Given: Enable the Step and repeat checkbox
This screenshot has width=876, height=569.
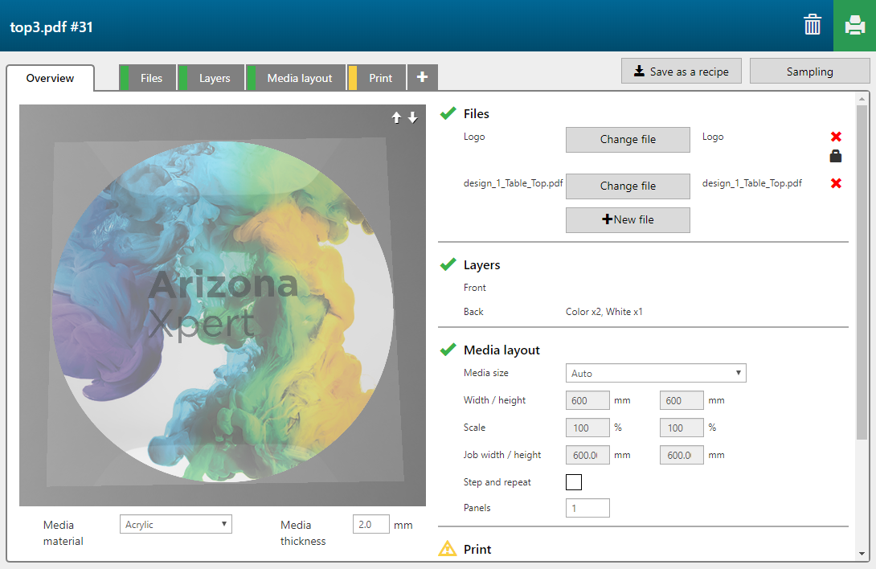Looking at the screenshot, I should pyautogui.click(x=574, y=482).
